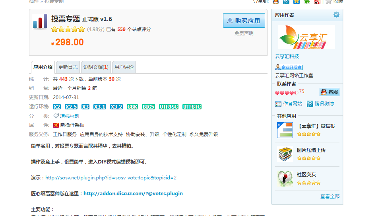This screenshot has height=216, width=380.
Task: Click the 559 rating count
Action: point(121,29)
